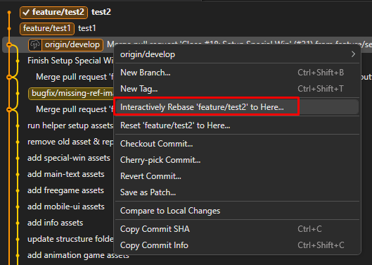372x265 pixels.
Task: Click the 'add info assets' commit row
Action: [x=56, y=223]
